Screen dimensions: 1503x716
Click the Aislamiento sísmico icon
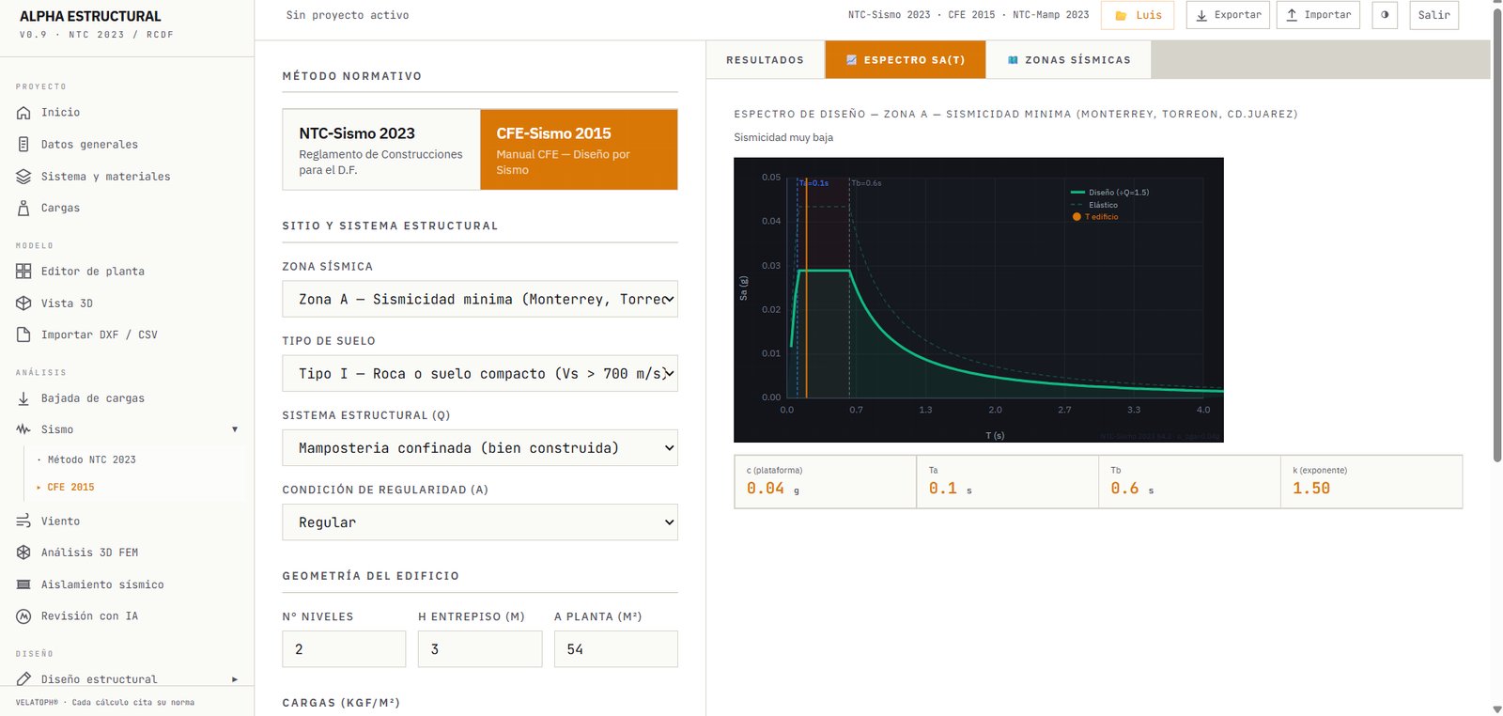tap(23, 584)
